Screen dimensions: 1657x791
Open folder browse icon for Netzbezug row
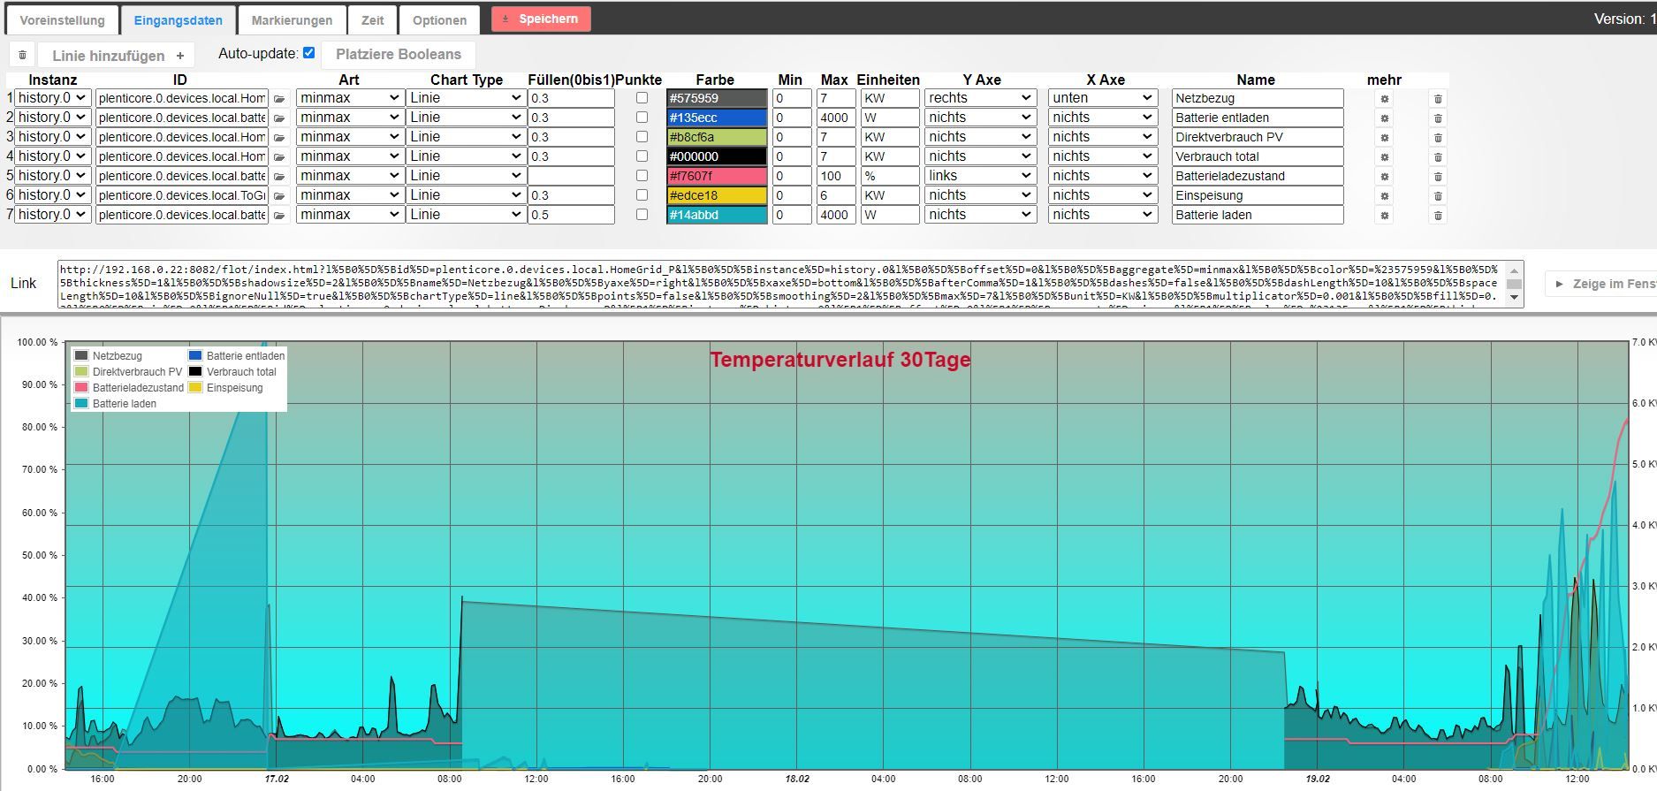click(279, 99)
